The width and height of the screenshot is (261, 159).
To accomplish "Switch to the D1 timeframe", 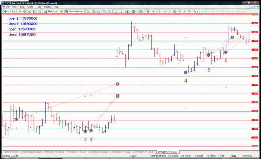I will coord(233,11).
